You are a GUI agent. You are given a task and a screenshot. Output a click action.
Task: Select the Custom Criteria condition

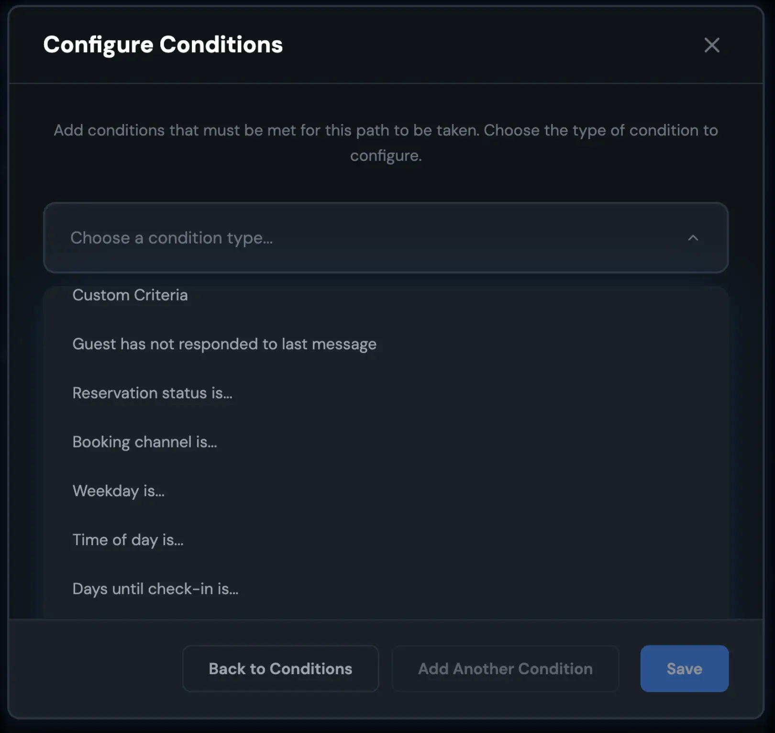[130, 295]
